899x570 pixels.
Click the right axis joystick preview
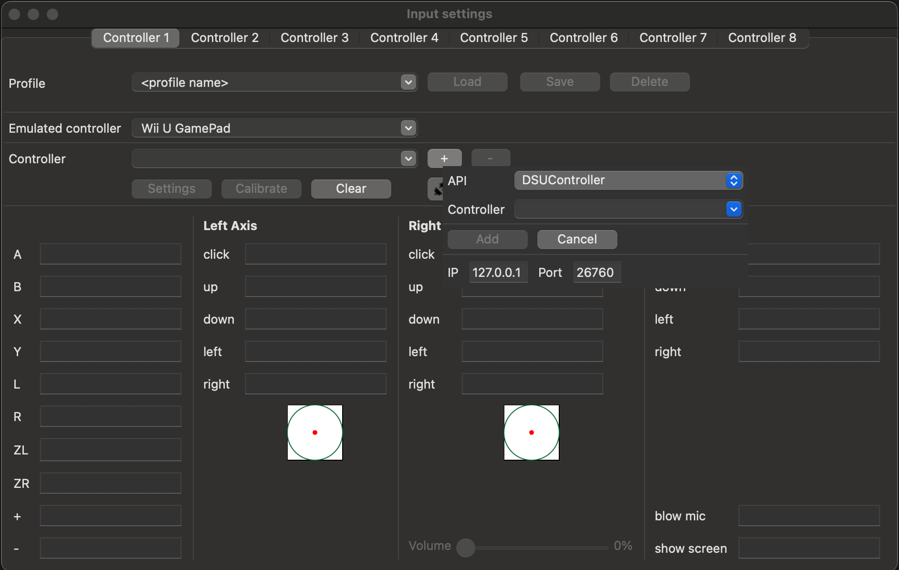tap(531, 433)
